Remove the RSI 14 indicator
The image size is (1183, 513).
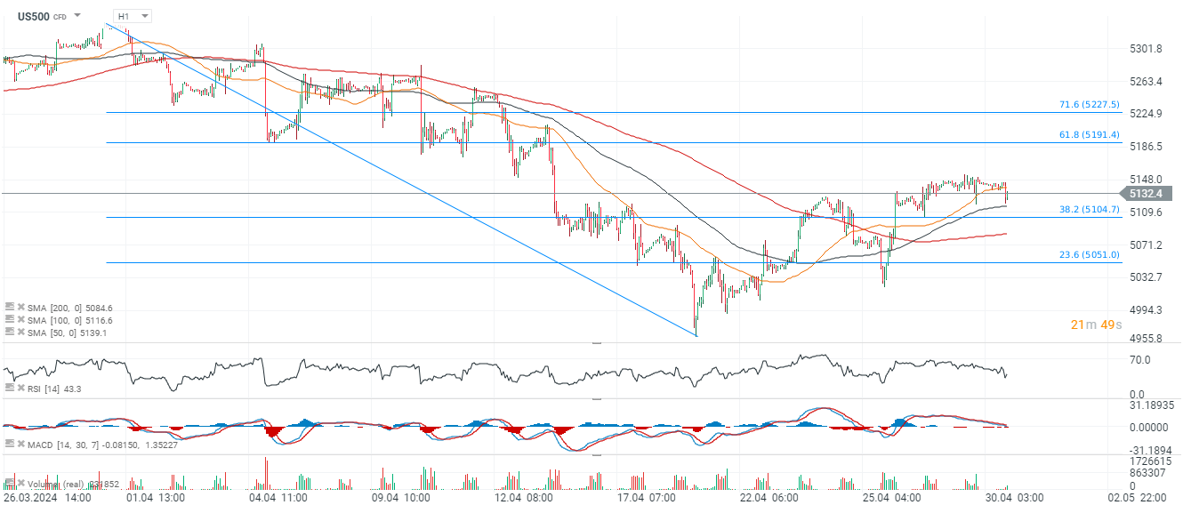tap(20, 388)
